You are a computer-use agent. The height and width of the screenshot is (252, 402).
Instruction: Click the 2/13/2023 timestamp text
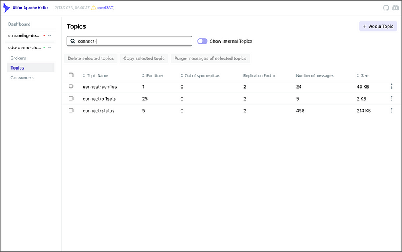pyautogui.click(x=72, y=8)
